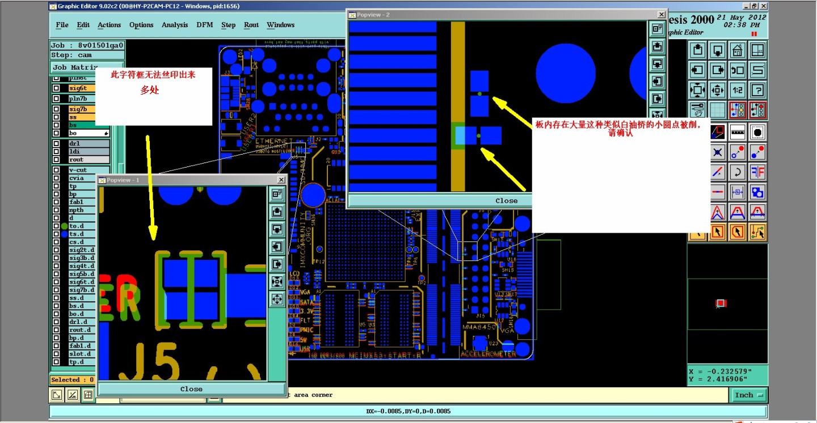Click the network selection cursor icon

(x=757, y=232)
